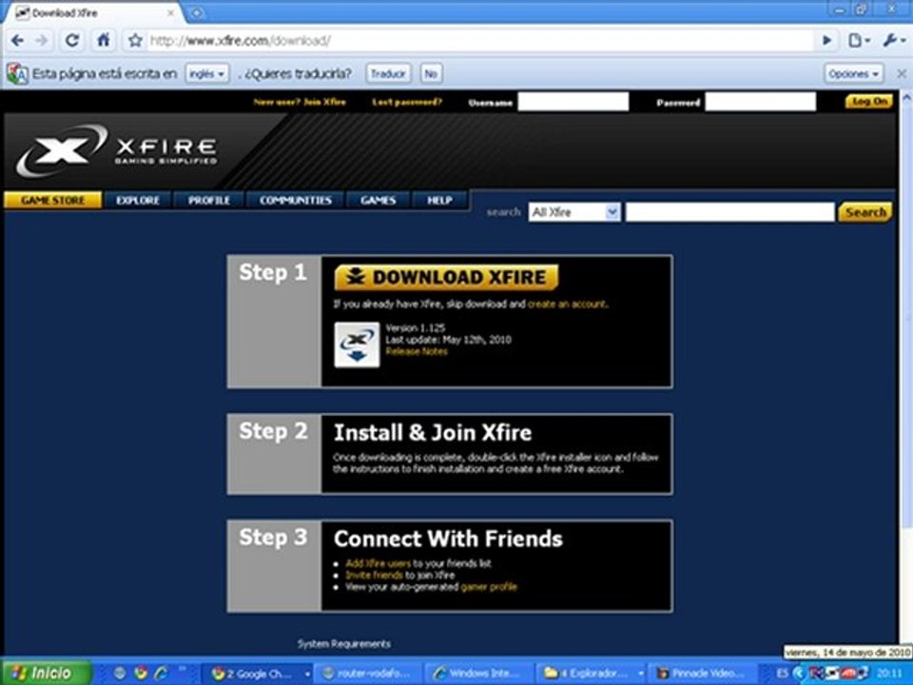The image size is (913, 685).
Task: Open the New user? Join Xfire link
Action: pyautogui.click(x=300, y=102)
